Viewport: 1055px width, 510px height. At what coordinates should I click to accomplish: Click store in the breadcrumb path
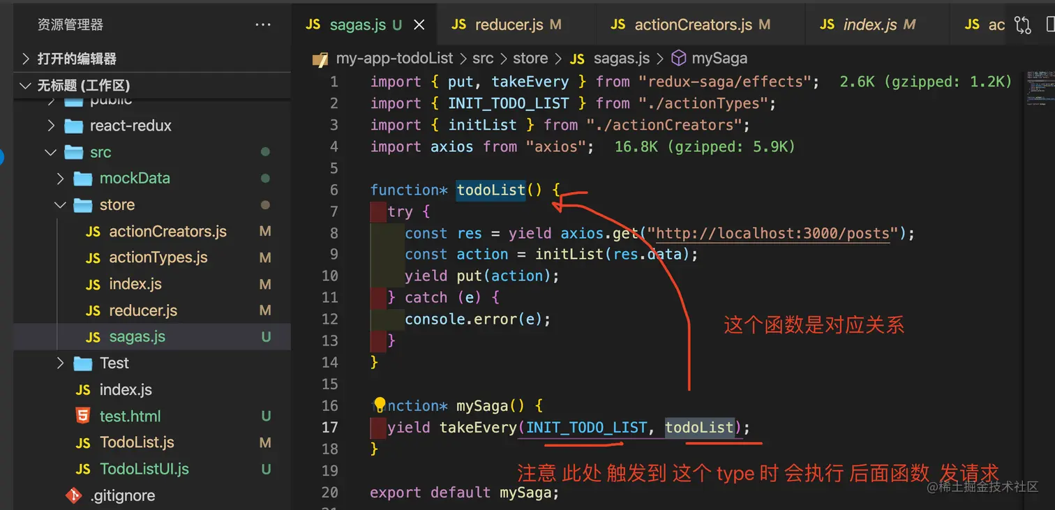point(530,59)
